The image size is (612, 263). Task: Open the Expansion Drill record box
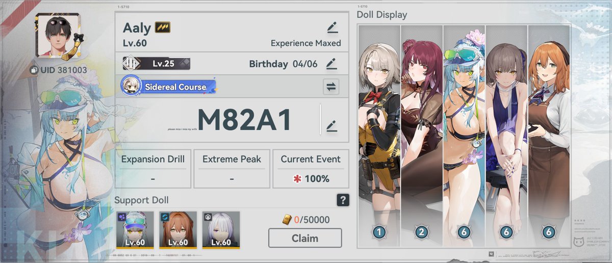point(153,169)
